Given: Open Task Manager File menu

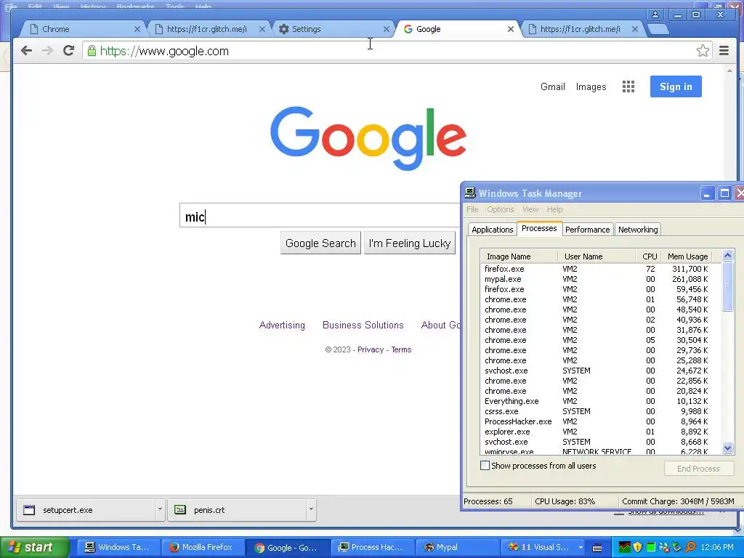Looking at the screenshot, I should [472, 209].
